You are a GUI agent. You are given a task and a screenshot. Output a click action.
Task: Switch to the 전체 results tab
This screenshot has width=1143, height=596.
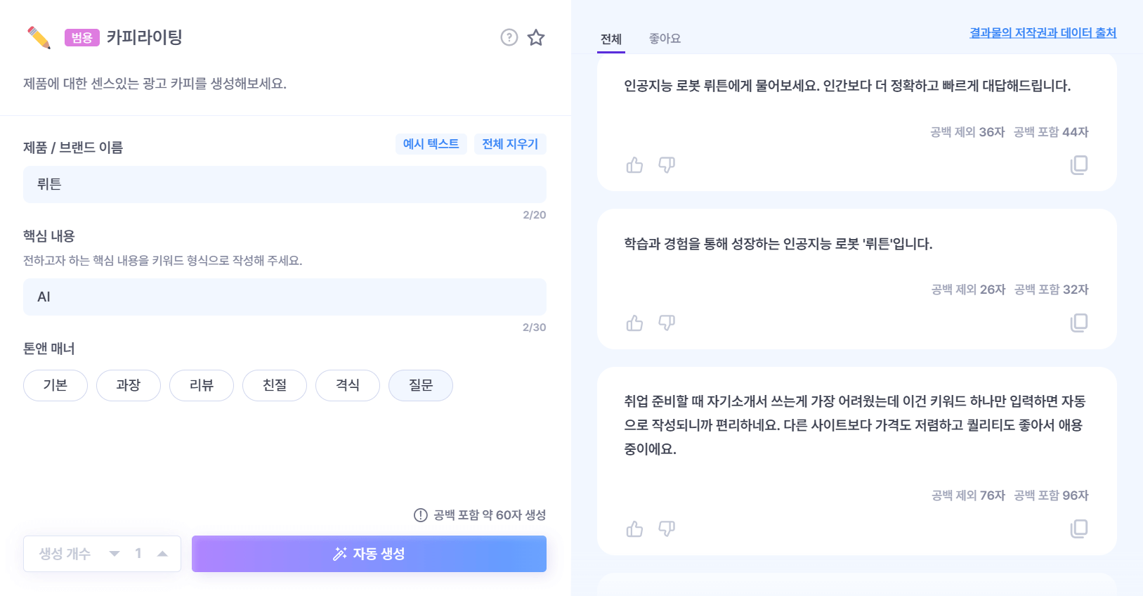(x=611, y=39)
